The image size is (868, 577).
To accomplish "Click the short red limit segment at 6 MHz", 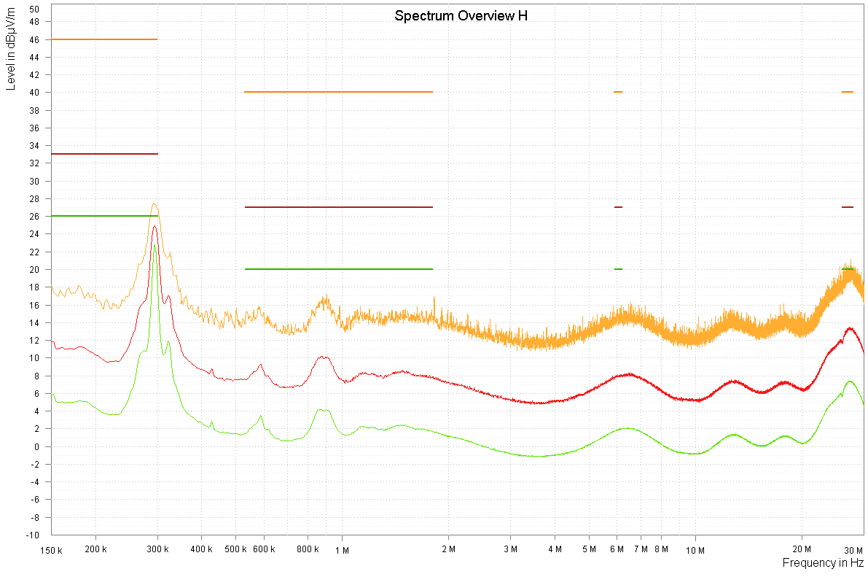I will tap(618, 207).
